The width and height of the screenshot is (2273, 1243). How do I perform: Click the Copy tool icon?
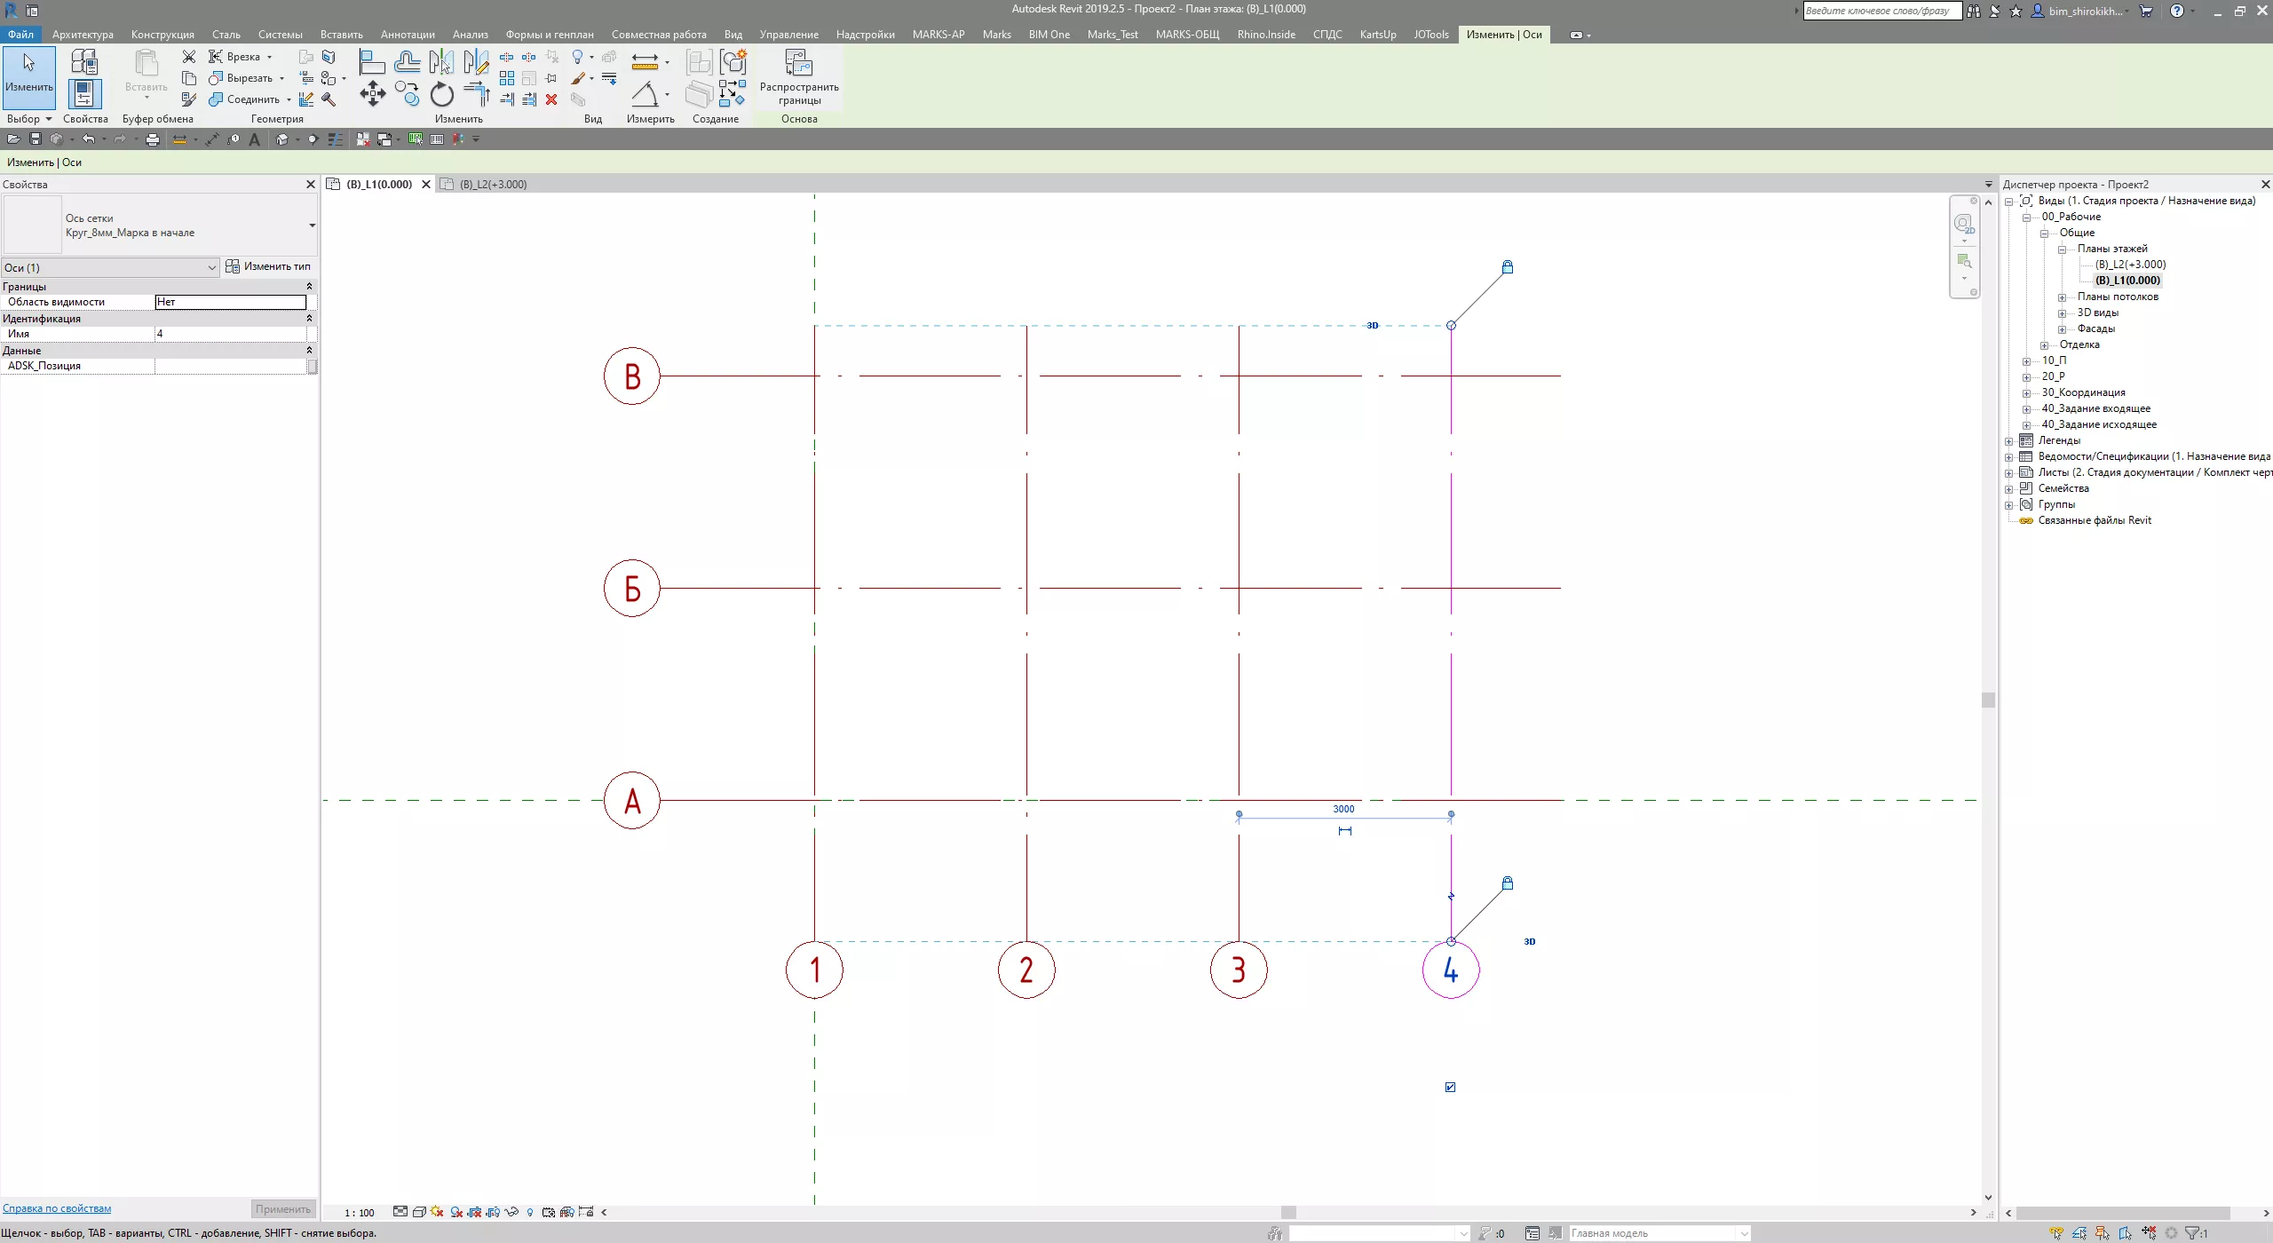(x=407, y=94)
